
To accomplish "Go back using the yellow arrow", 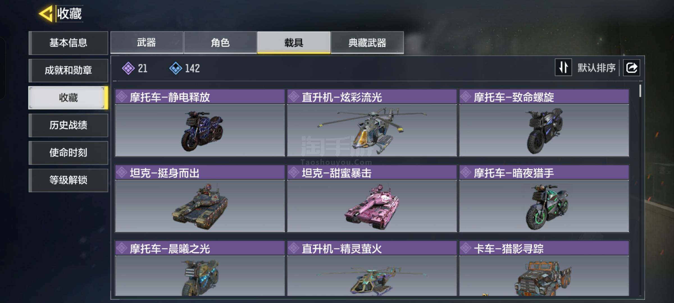I will coord(46,13).
